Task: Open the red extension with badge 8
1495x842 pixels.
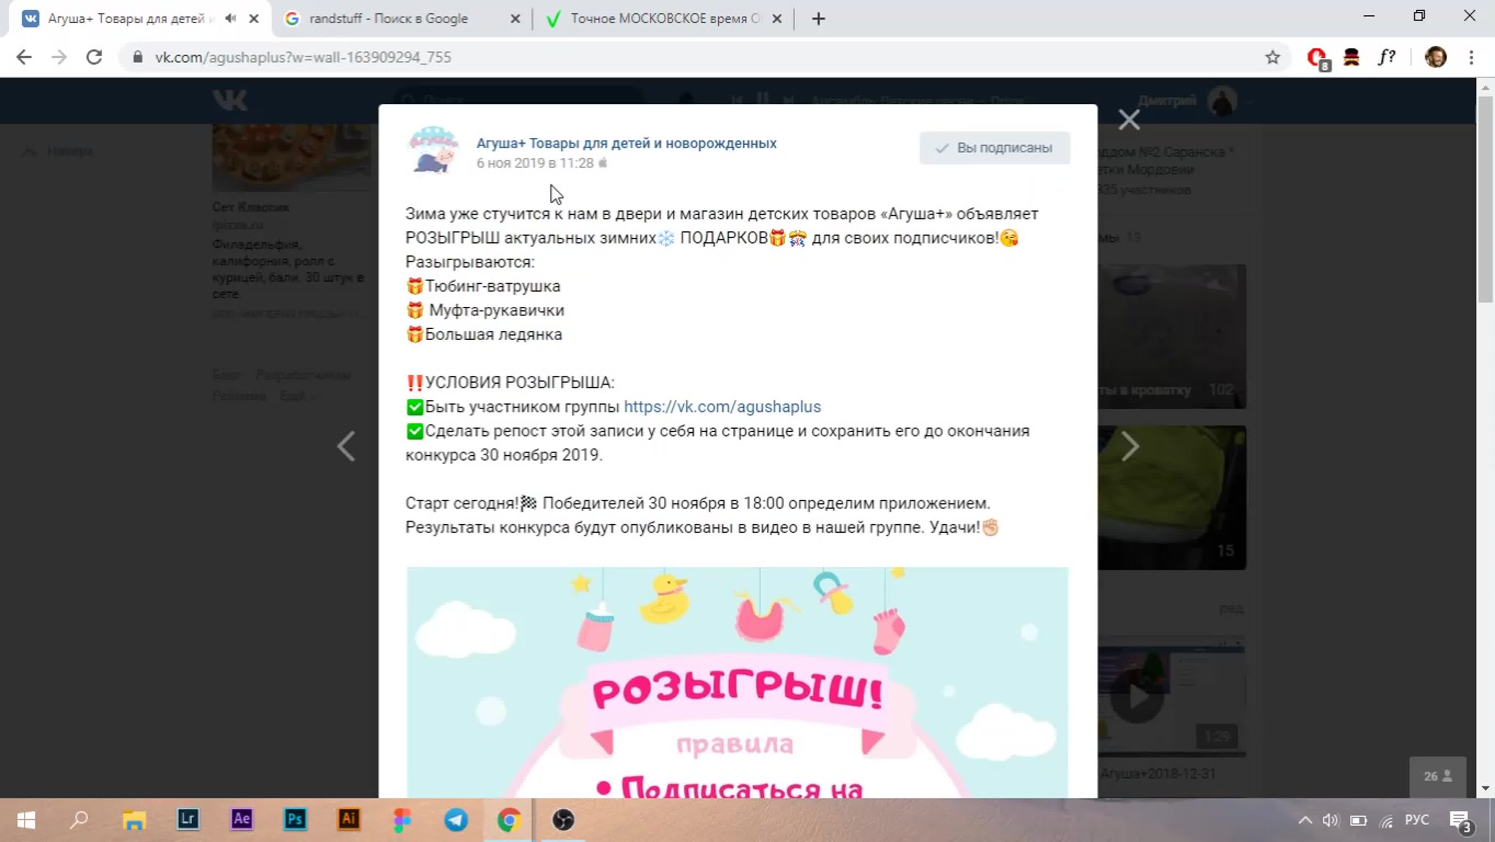Action: click(x=1318, y=58)
